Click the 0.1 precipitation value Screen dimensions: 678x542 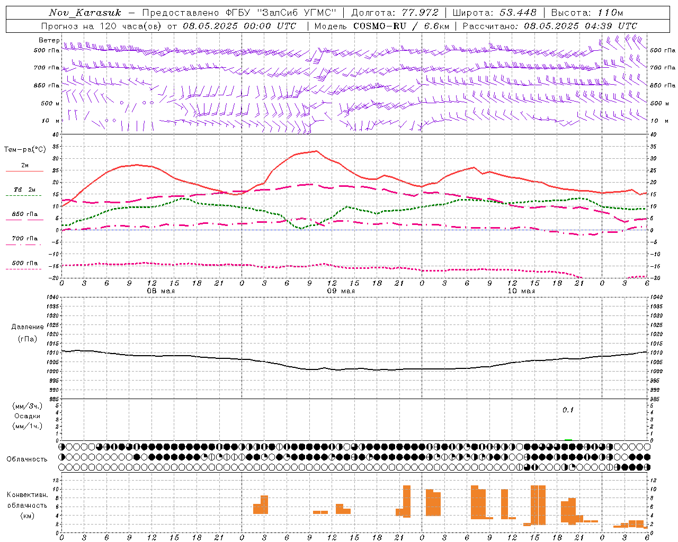(x=568, y=410)
